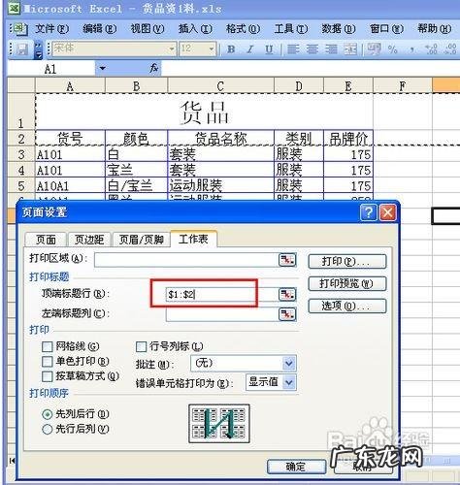Select column C header

click(x=220, y=86)
